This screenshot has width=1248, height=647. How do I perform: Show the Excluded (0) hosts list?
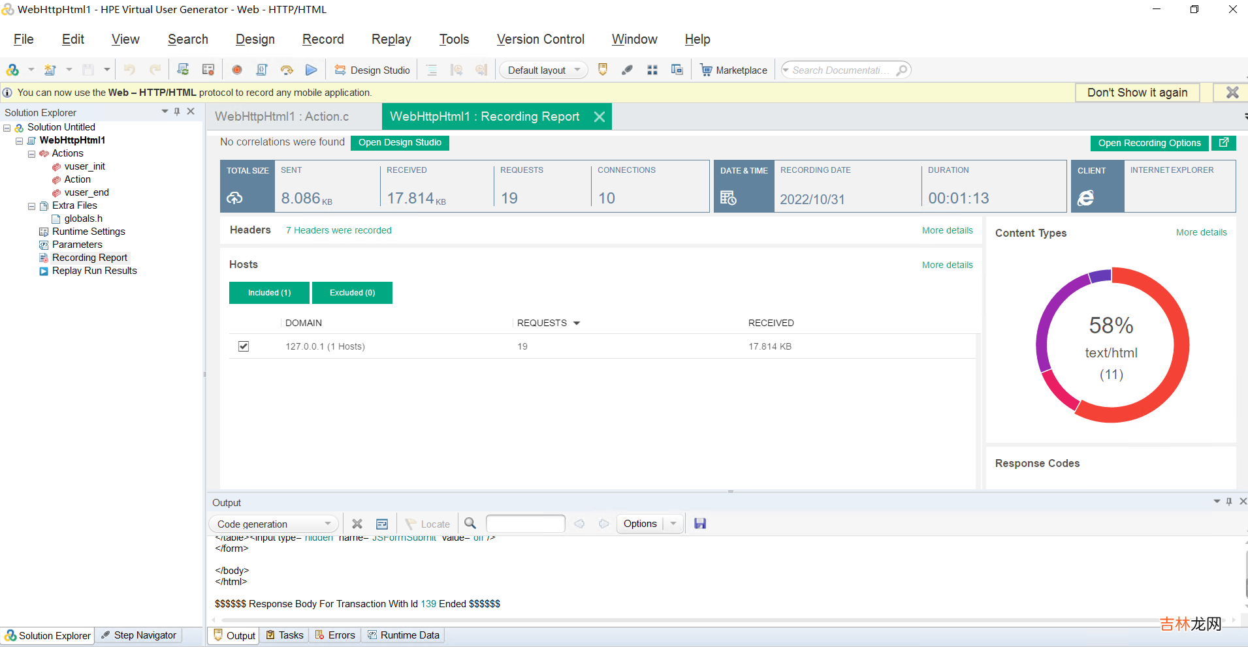click(x=352, y=293)
